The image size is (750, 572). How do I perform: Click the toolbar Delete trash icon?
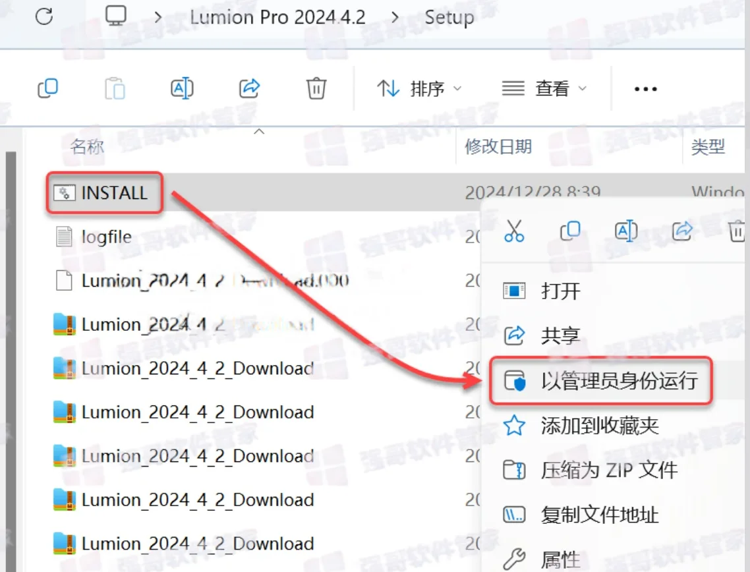tap(316, 88)
